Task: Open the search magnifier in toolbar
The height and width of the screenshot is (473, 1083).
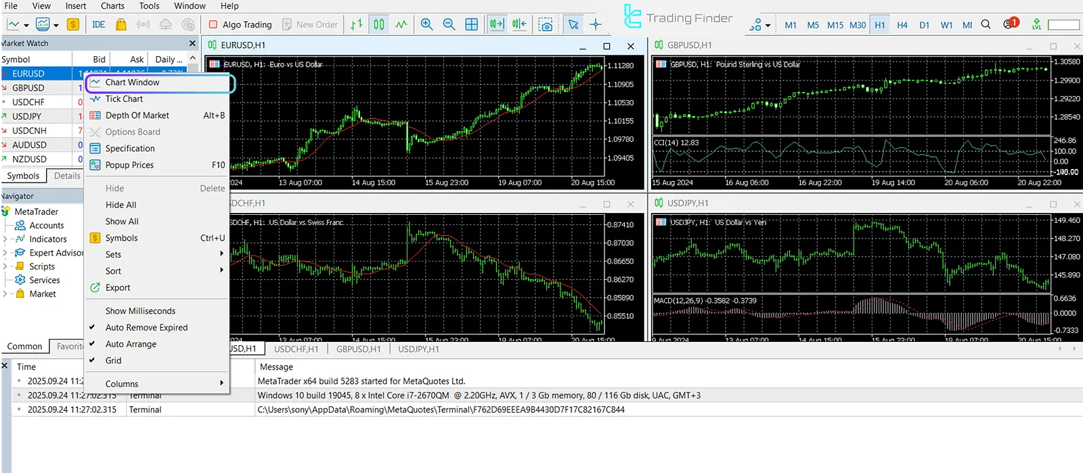Action: (986, 24)
